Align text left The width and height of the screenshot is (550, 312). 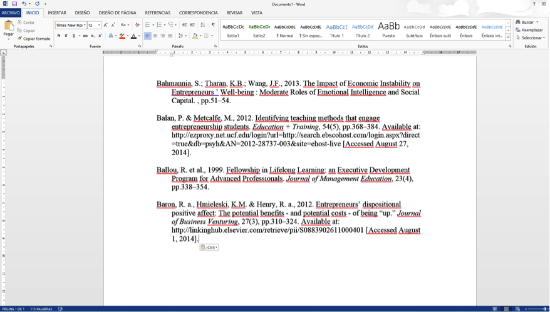click(148, 36)
